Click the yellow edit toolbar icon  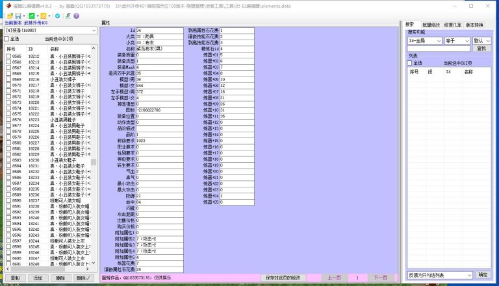44,16
